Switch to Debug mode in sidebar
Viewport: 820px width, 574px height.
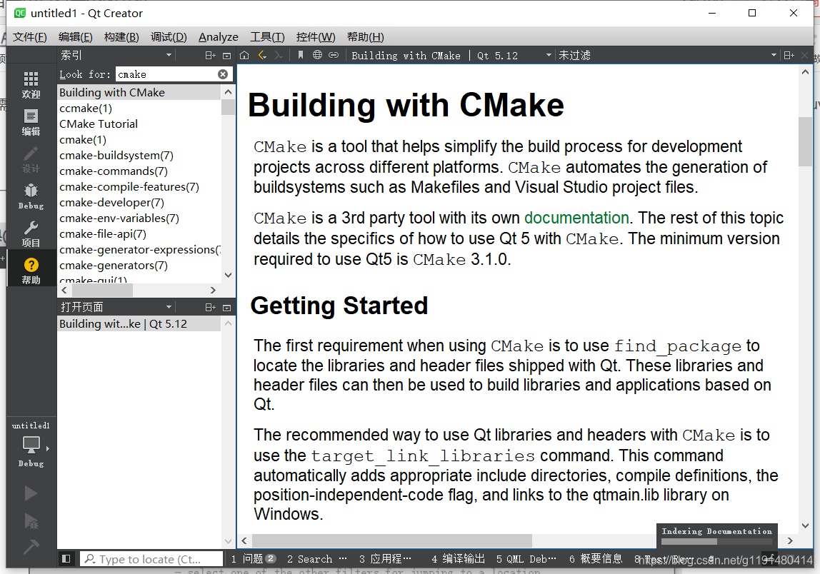(x=31, y=197)
